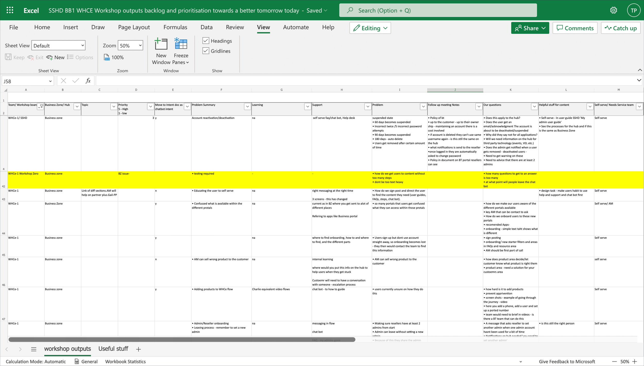Viewport: 644px width, 366px height.
Task: Switch to the Formulas ribbon tab
Action: pos(175,27)
